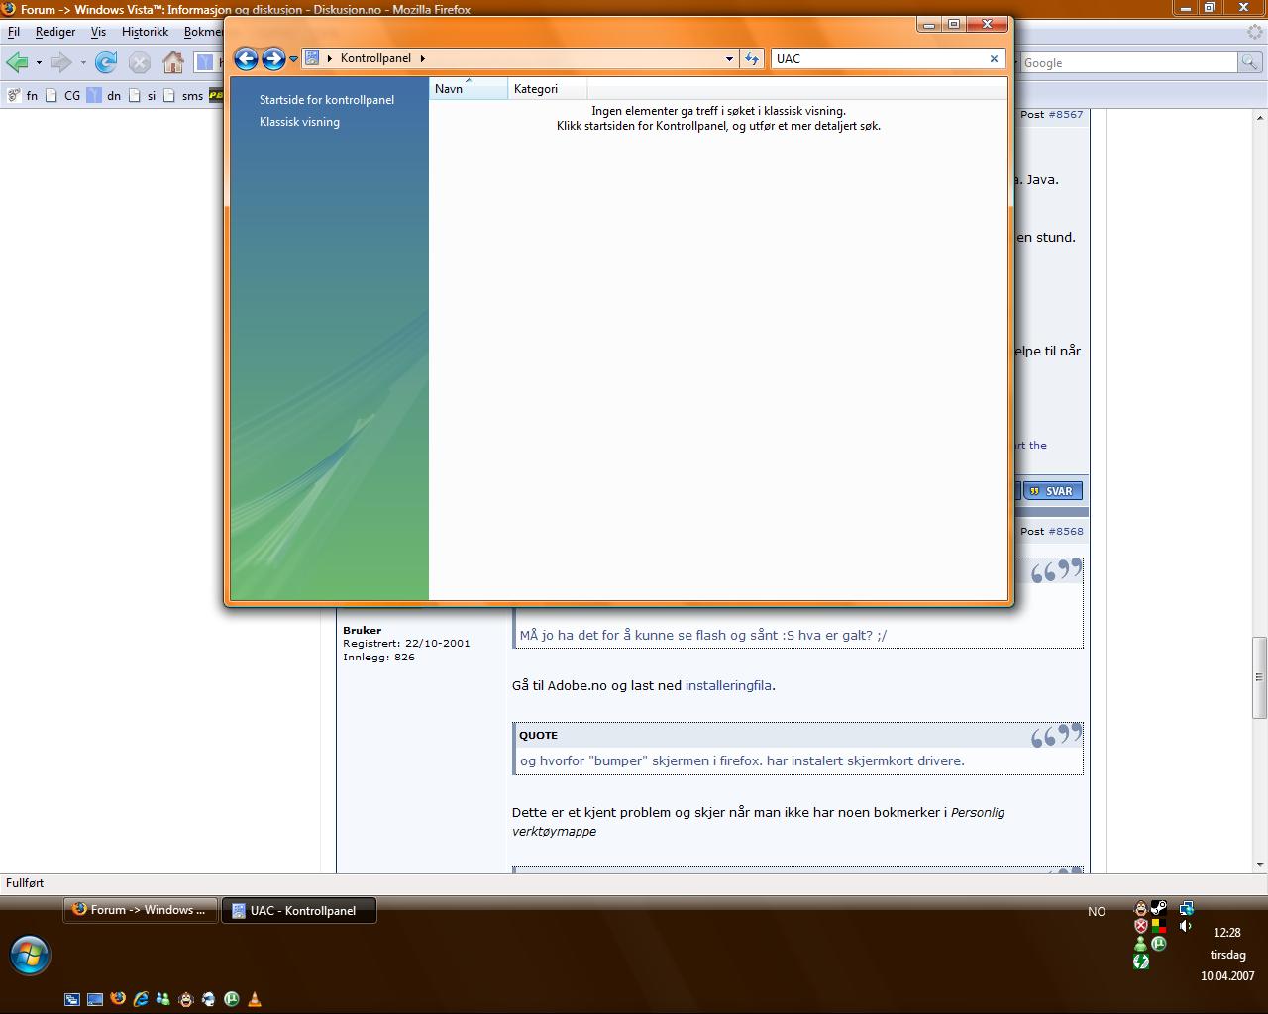Click the Firefox Google search box
1268x1014 pixels.
point(1127,63)
